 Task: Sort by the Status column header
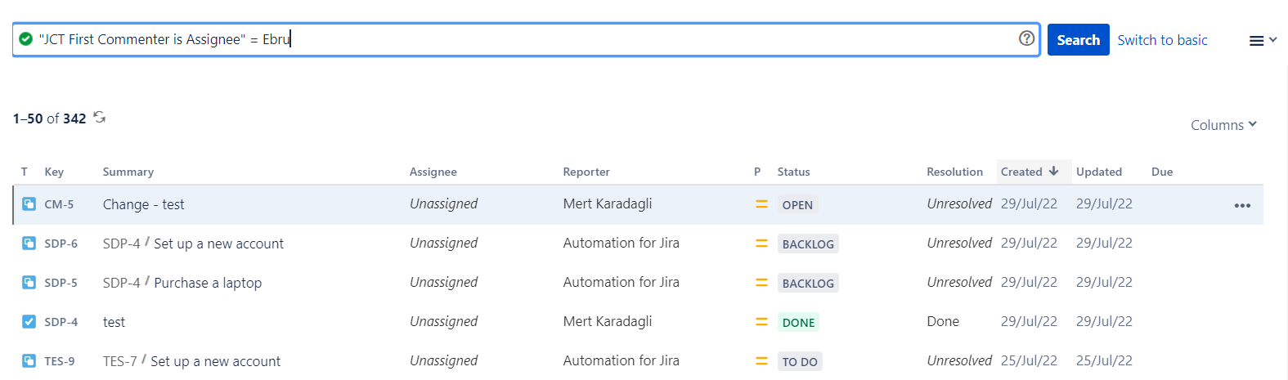(793, 172)
